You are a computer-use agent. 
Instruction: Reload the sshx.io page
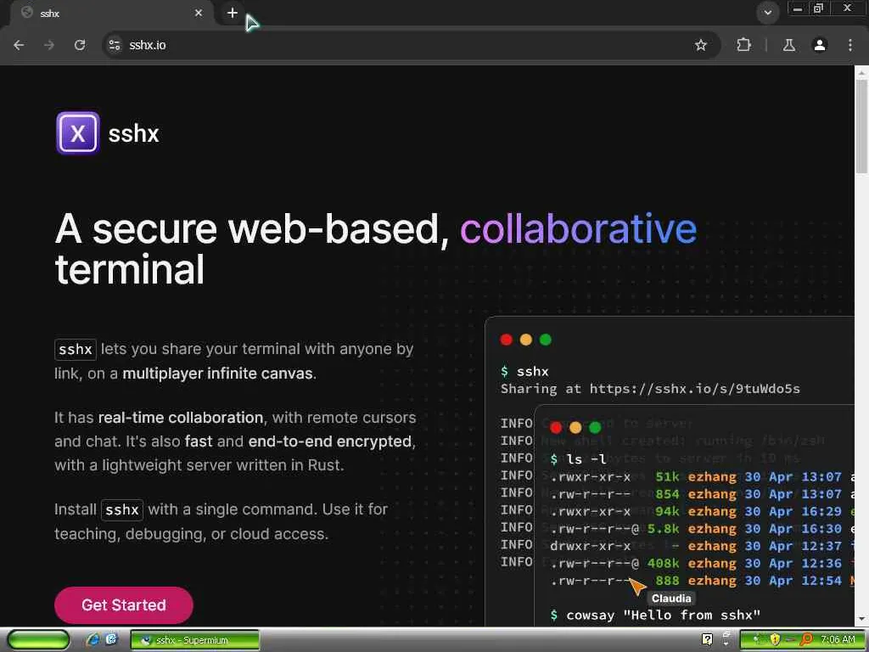[x=80, y=45]
